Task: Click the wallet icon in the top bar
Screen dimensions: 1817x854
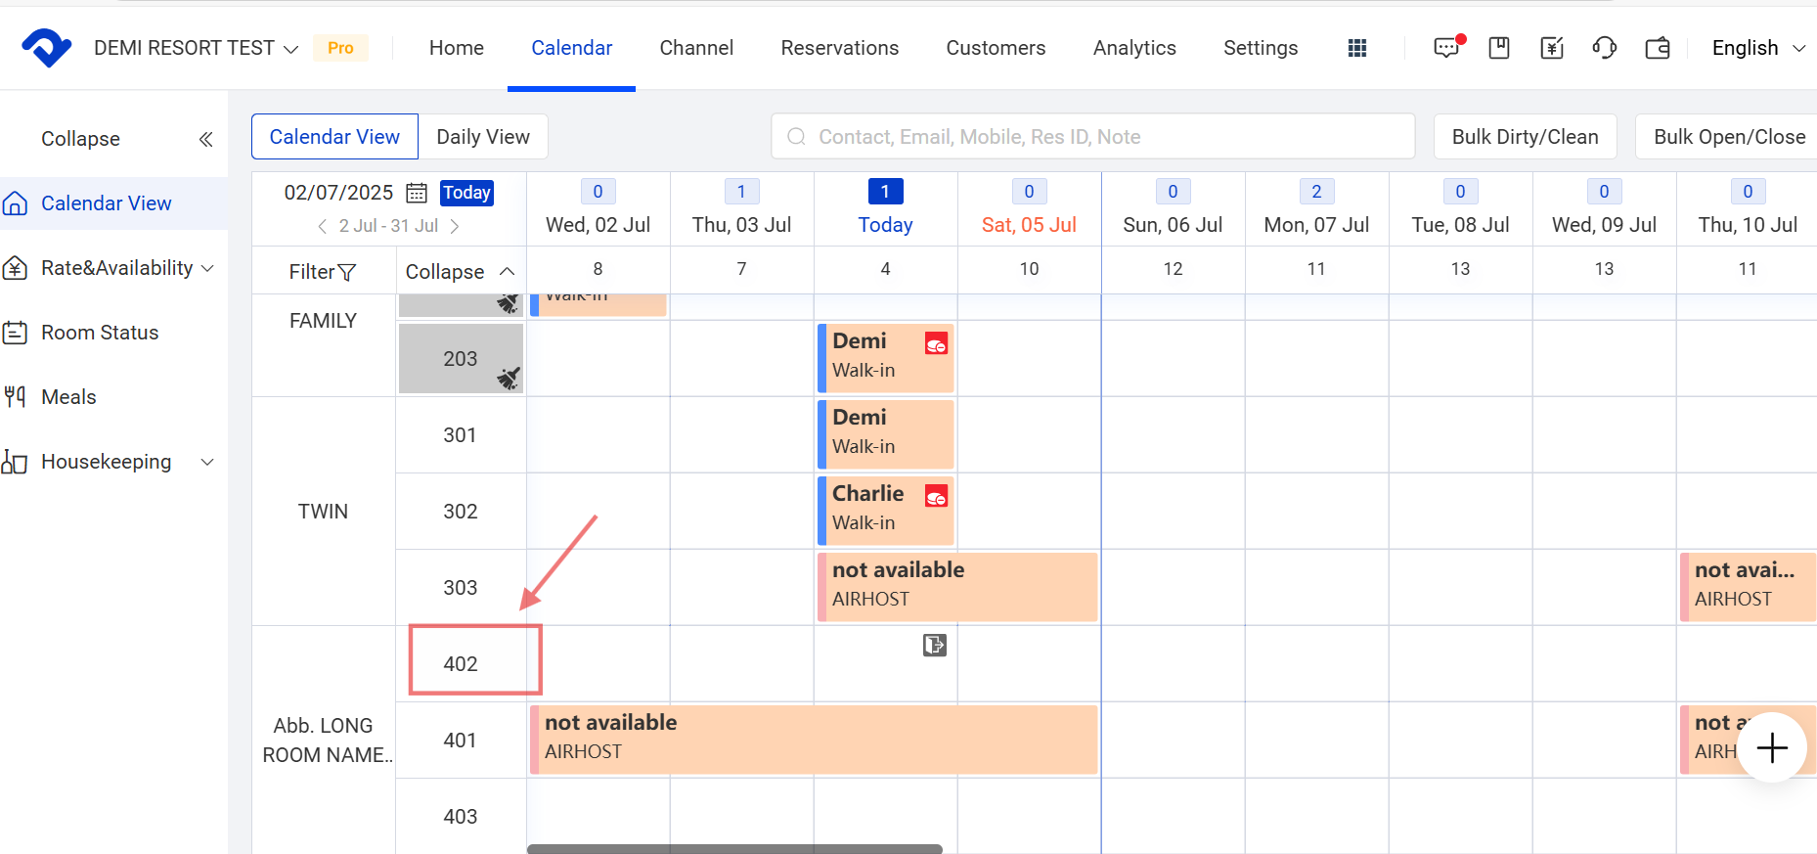Action: [x=1658, y=48]
